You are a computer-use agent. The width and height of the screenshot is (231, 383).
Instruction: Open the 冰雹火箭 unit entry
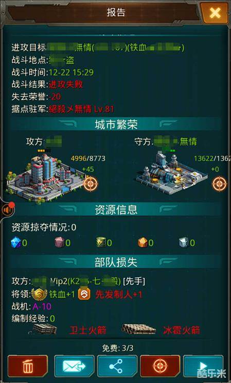[161, 330]
